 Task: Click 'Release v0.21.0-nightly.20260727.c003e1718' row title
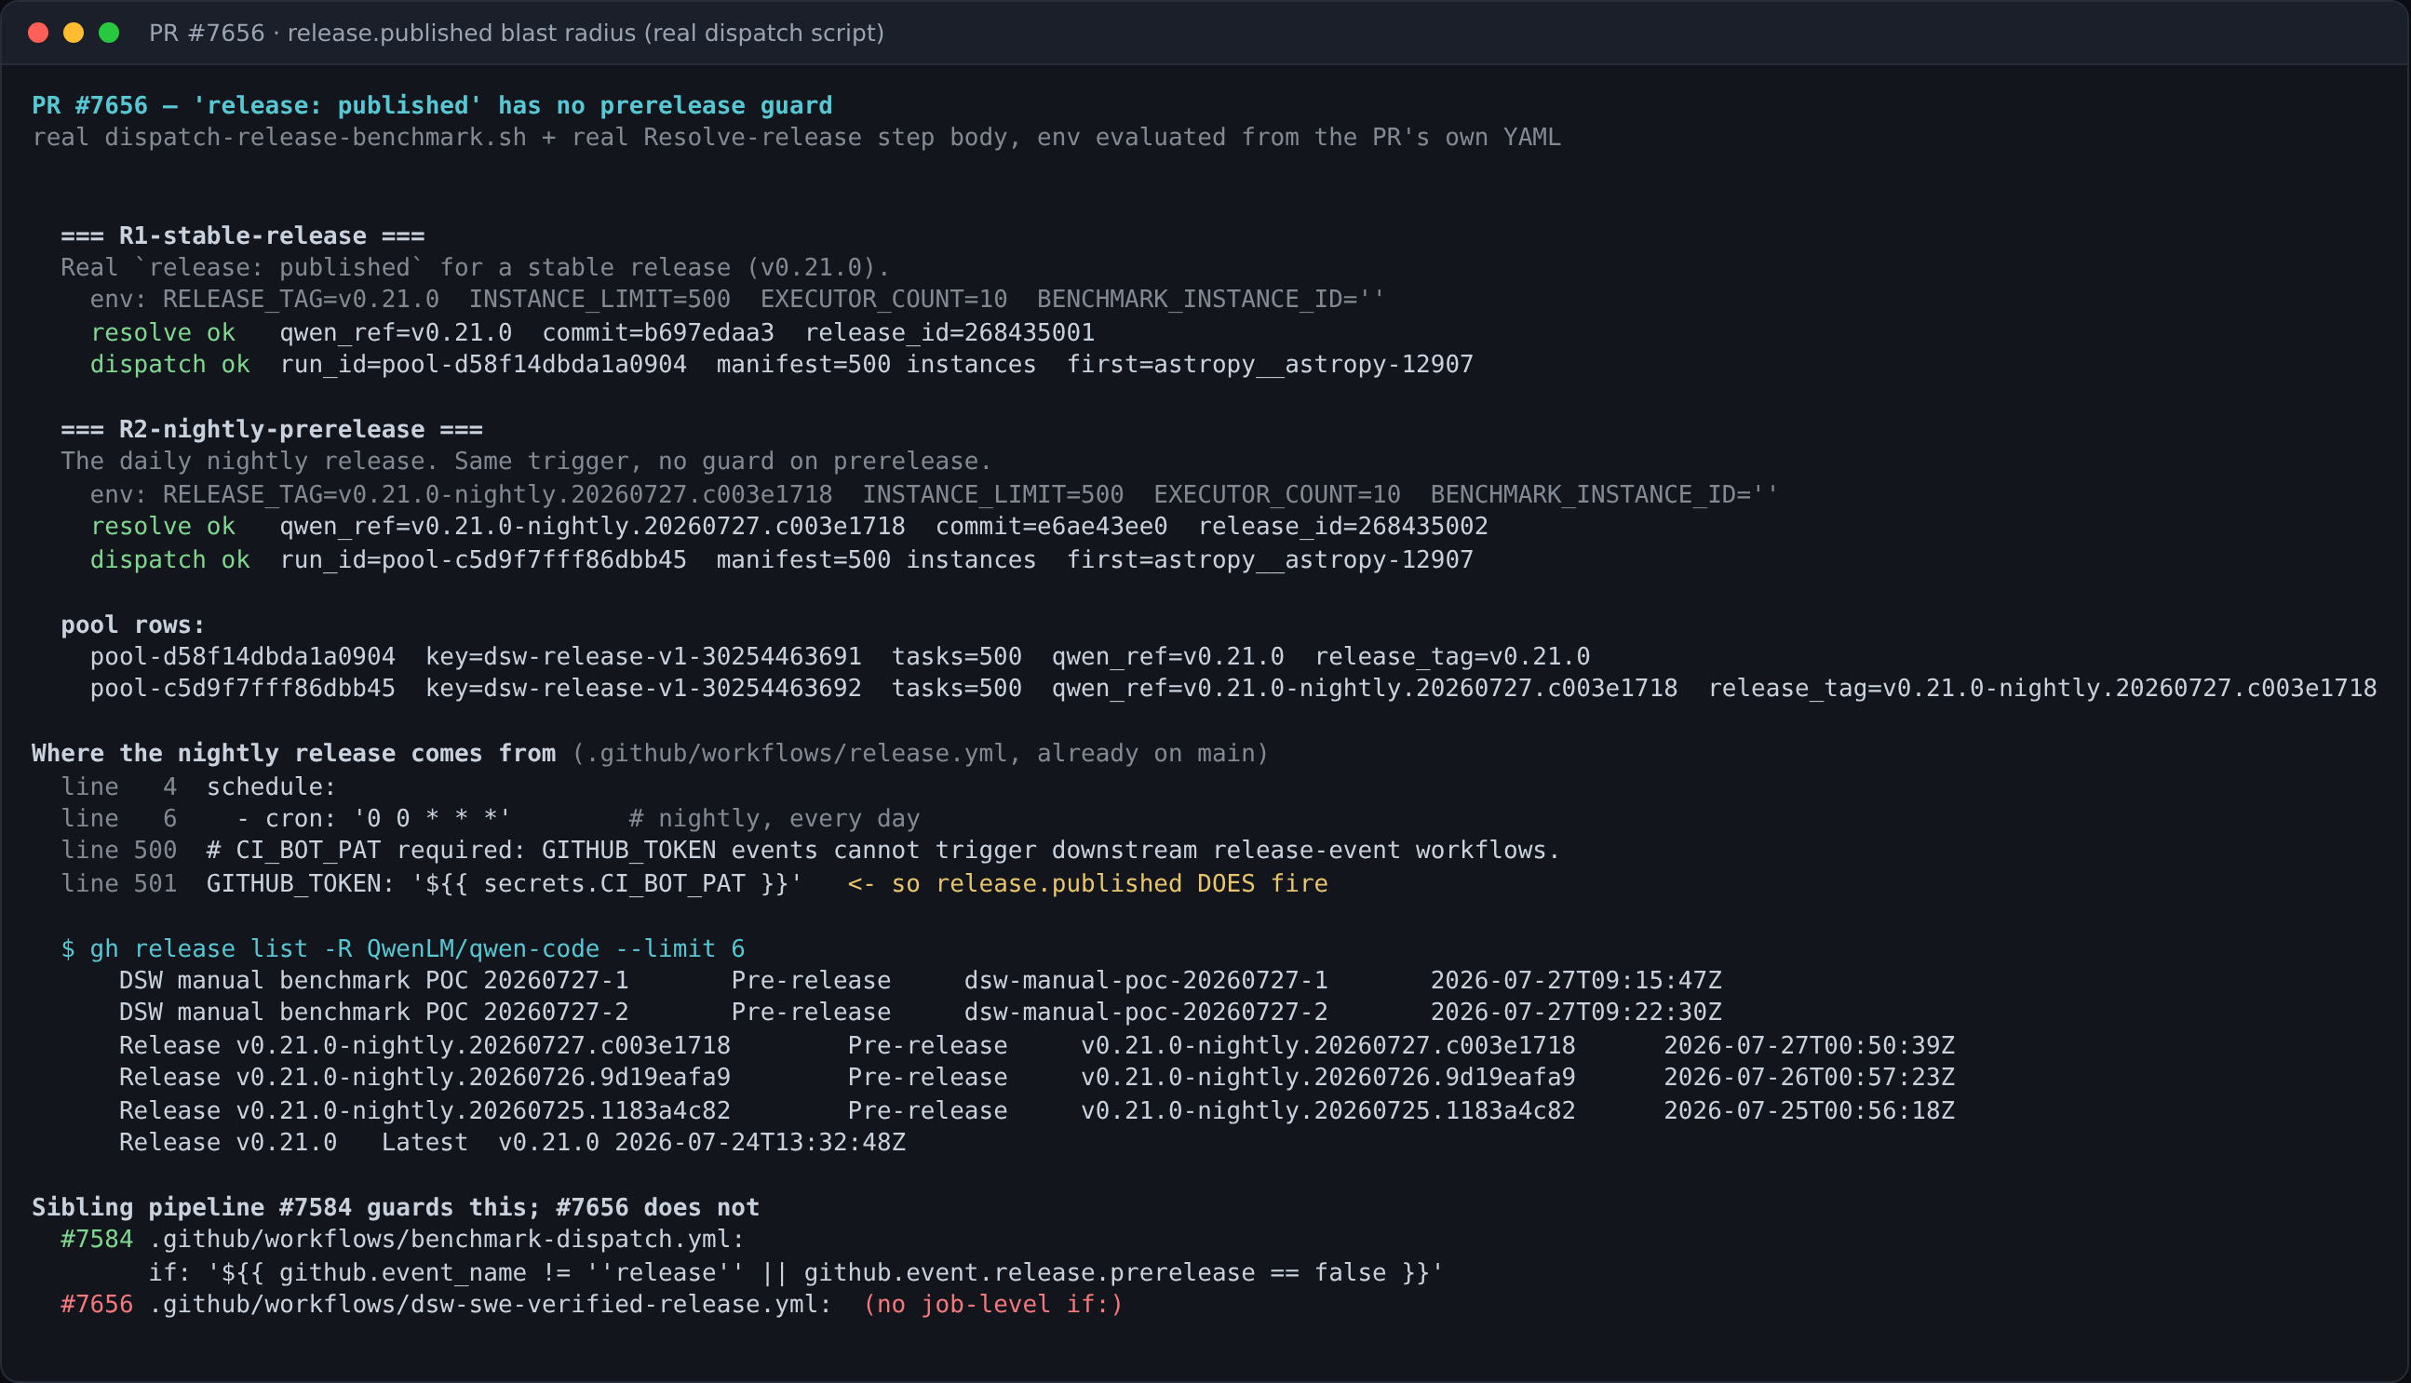pyautogui.click(x=424, y=1046)
